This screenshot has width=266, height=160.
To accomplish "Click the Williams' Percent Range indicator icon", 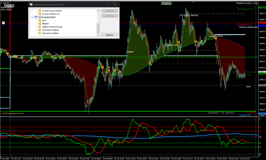I will coord(40,27).
